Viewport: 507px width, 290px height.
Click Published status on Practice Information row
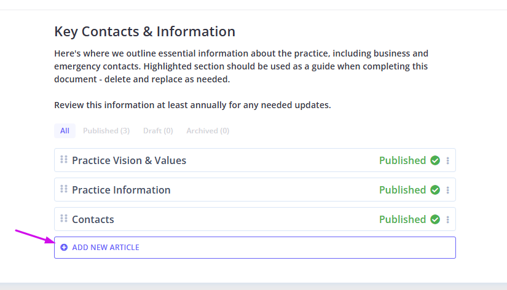pyautogui.click(x=403, y=190)
